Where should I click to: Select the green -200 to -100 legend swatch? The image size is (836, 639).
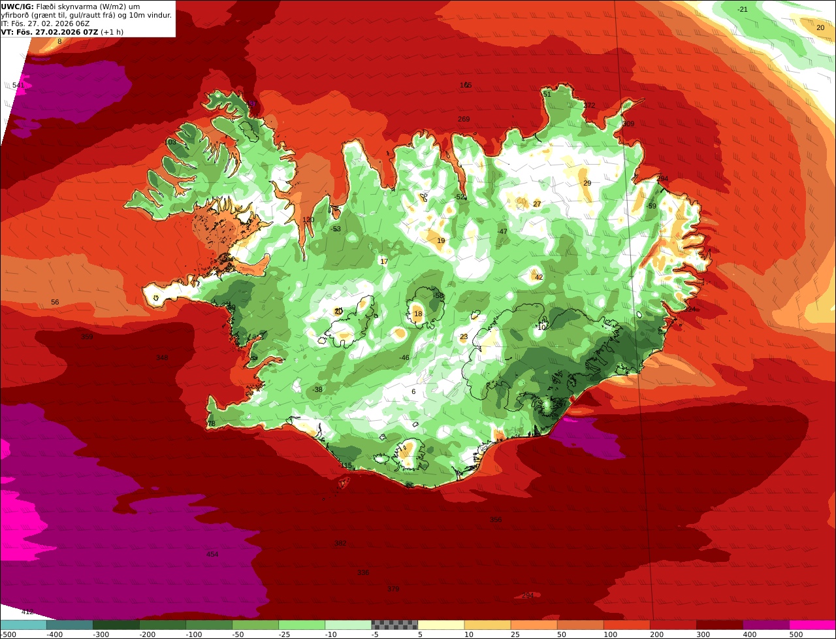(x=163, y=625)
